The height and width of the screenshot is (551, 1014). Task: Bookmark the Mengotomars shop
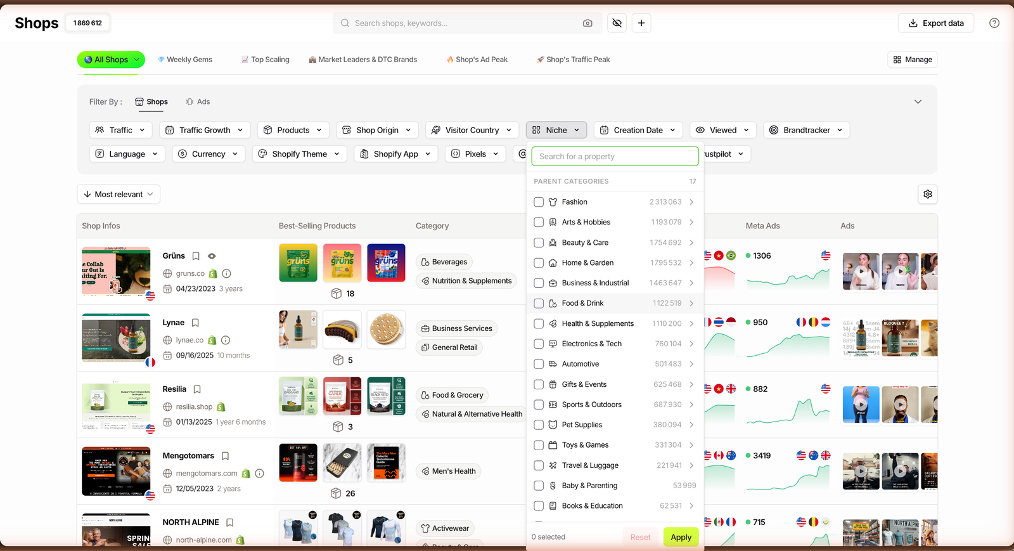225,456
